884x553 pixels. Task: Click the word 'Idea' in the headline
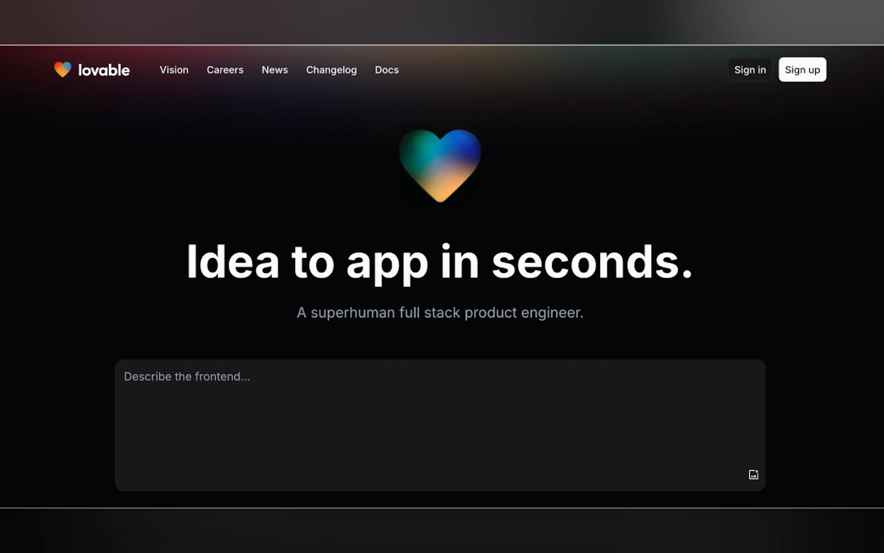[233, 262]
